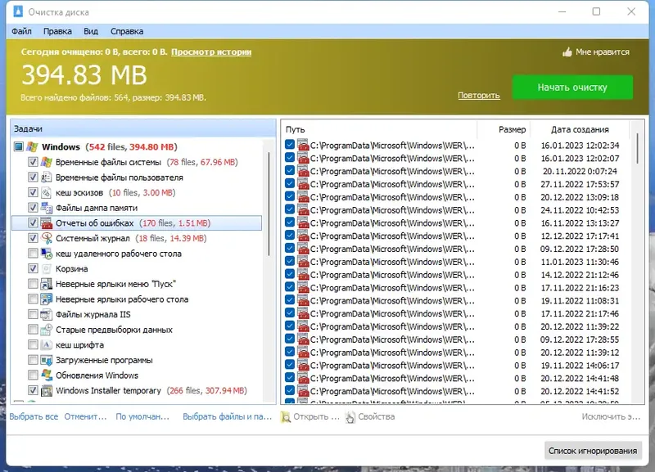The width and height of the screenshot is (655, 472).
Task: Open the Справка menu
Action: point(127,31)
